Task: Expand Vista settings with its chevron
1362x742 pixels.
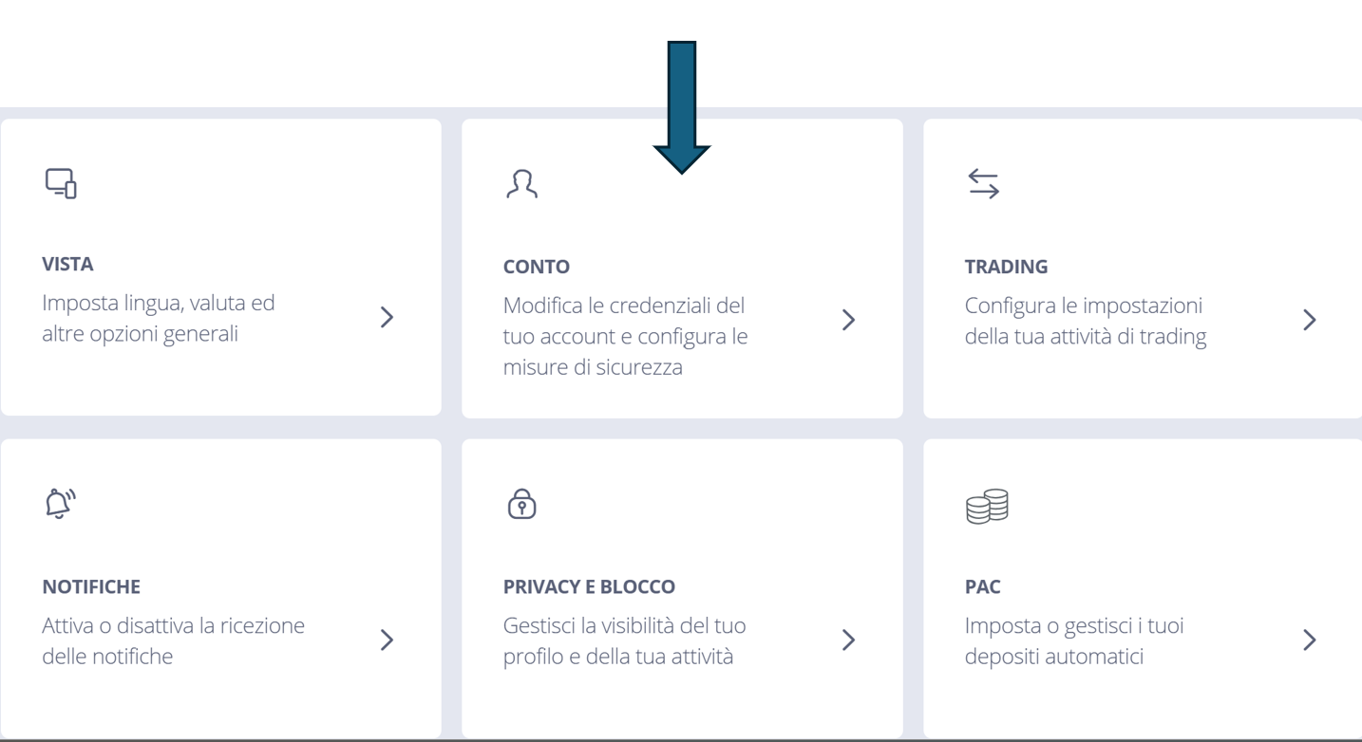Action: pyautogui.click(x=387, y=317)
